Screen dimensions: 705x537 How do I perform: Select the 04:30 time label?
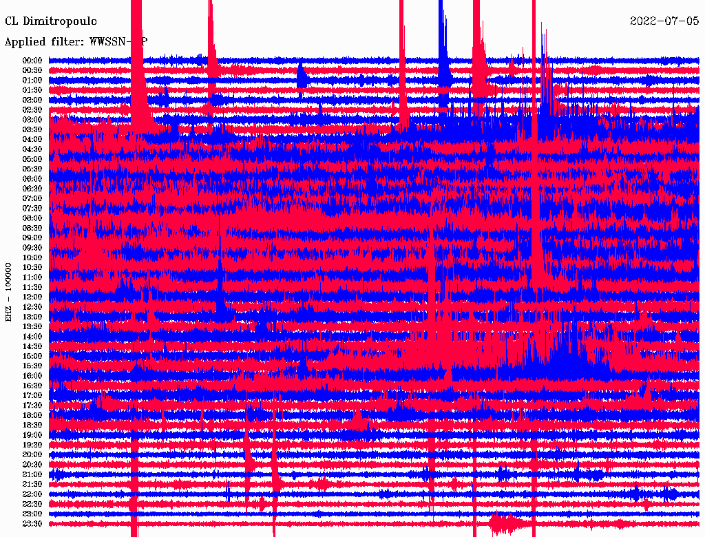point(32,149)
